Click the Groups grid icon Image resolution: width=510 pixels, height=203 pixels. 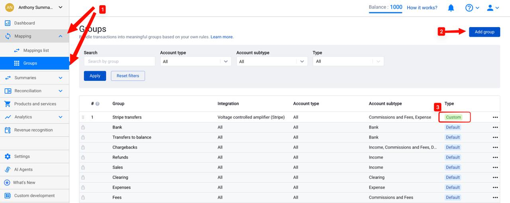coord(17,63)
